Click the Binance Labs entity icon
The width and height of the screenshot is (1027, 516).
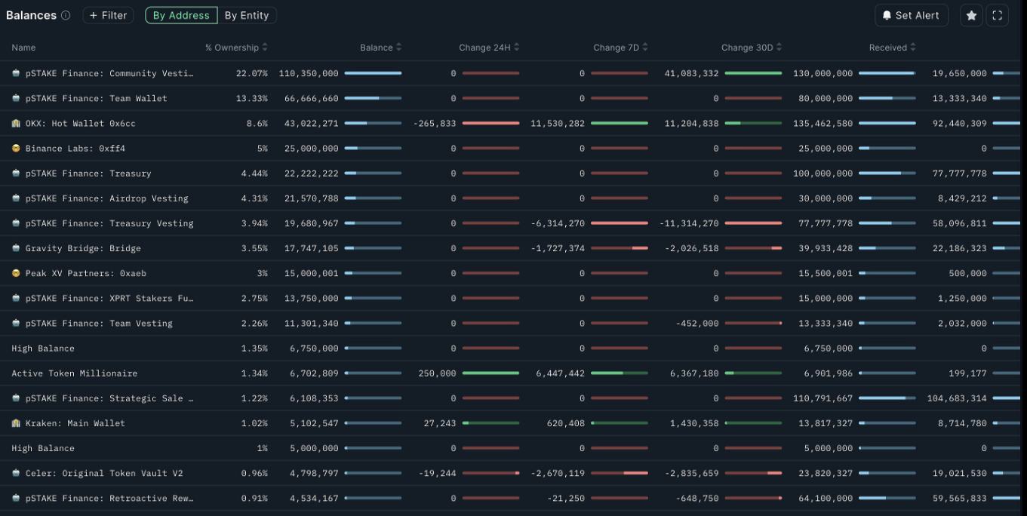click(x=16, y=149)
